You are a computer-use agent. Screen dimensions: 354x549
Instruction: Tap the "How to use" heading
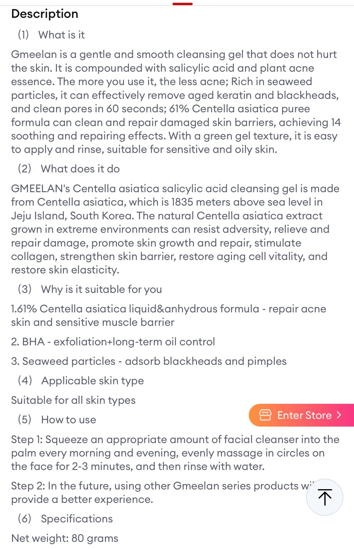(68, 419)
